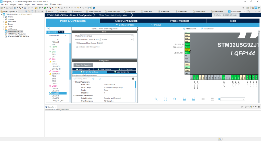Collapse Basic Parameters section

tap(74, 82)
